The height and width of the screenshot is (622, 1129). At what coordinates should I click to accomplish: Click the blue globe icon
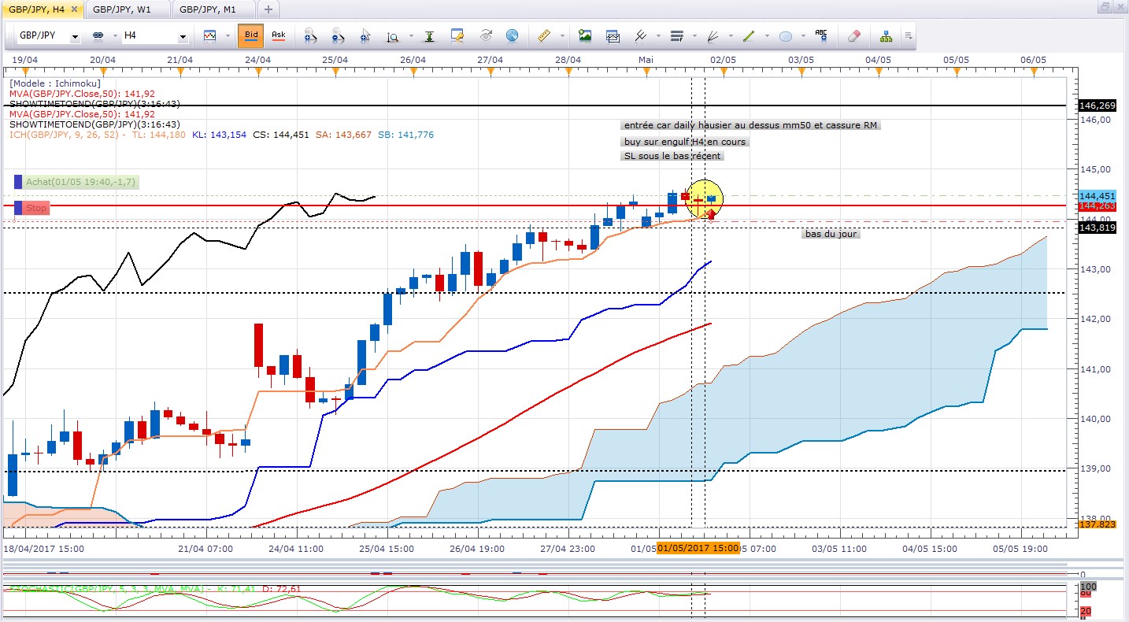(513, 36)
